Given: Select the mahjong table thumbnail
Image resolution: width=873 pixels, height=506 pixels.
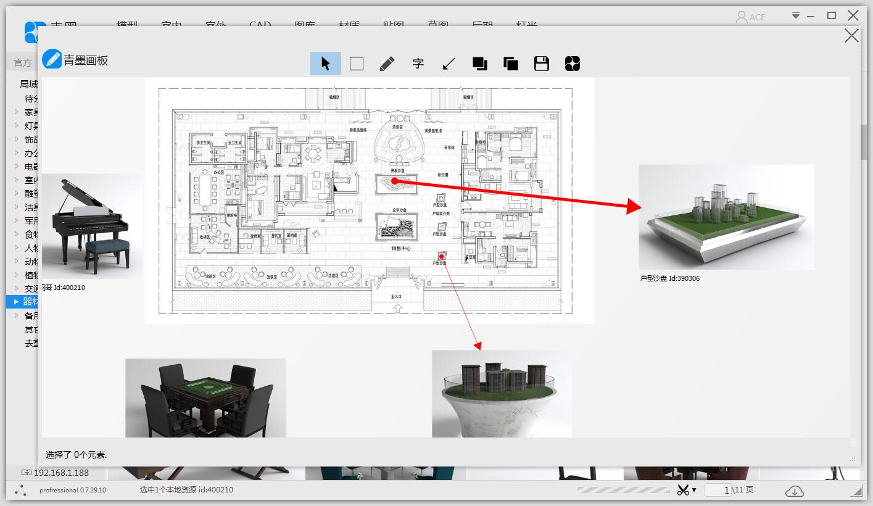Looking at the screenshot, I should [206, 398].
